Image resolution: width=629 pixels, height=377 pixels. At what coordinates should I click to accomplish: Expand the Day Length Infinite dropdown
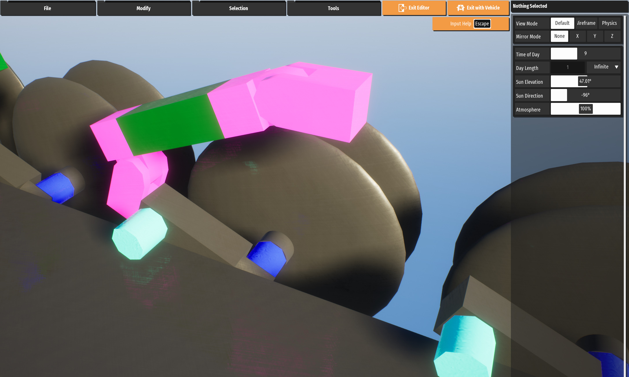pyautogui.click(x=604, y=67)
